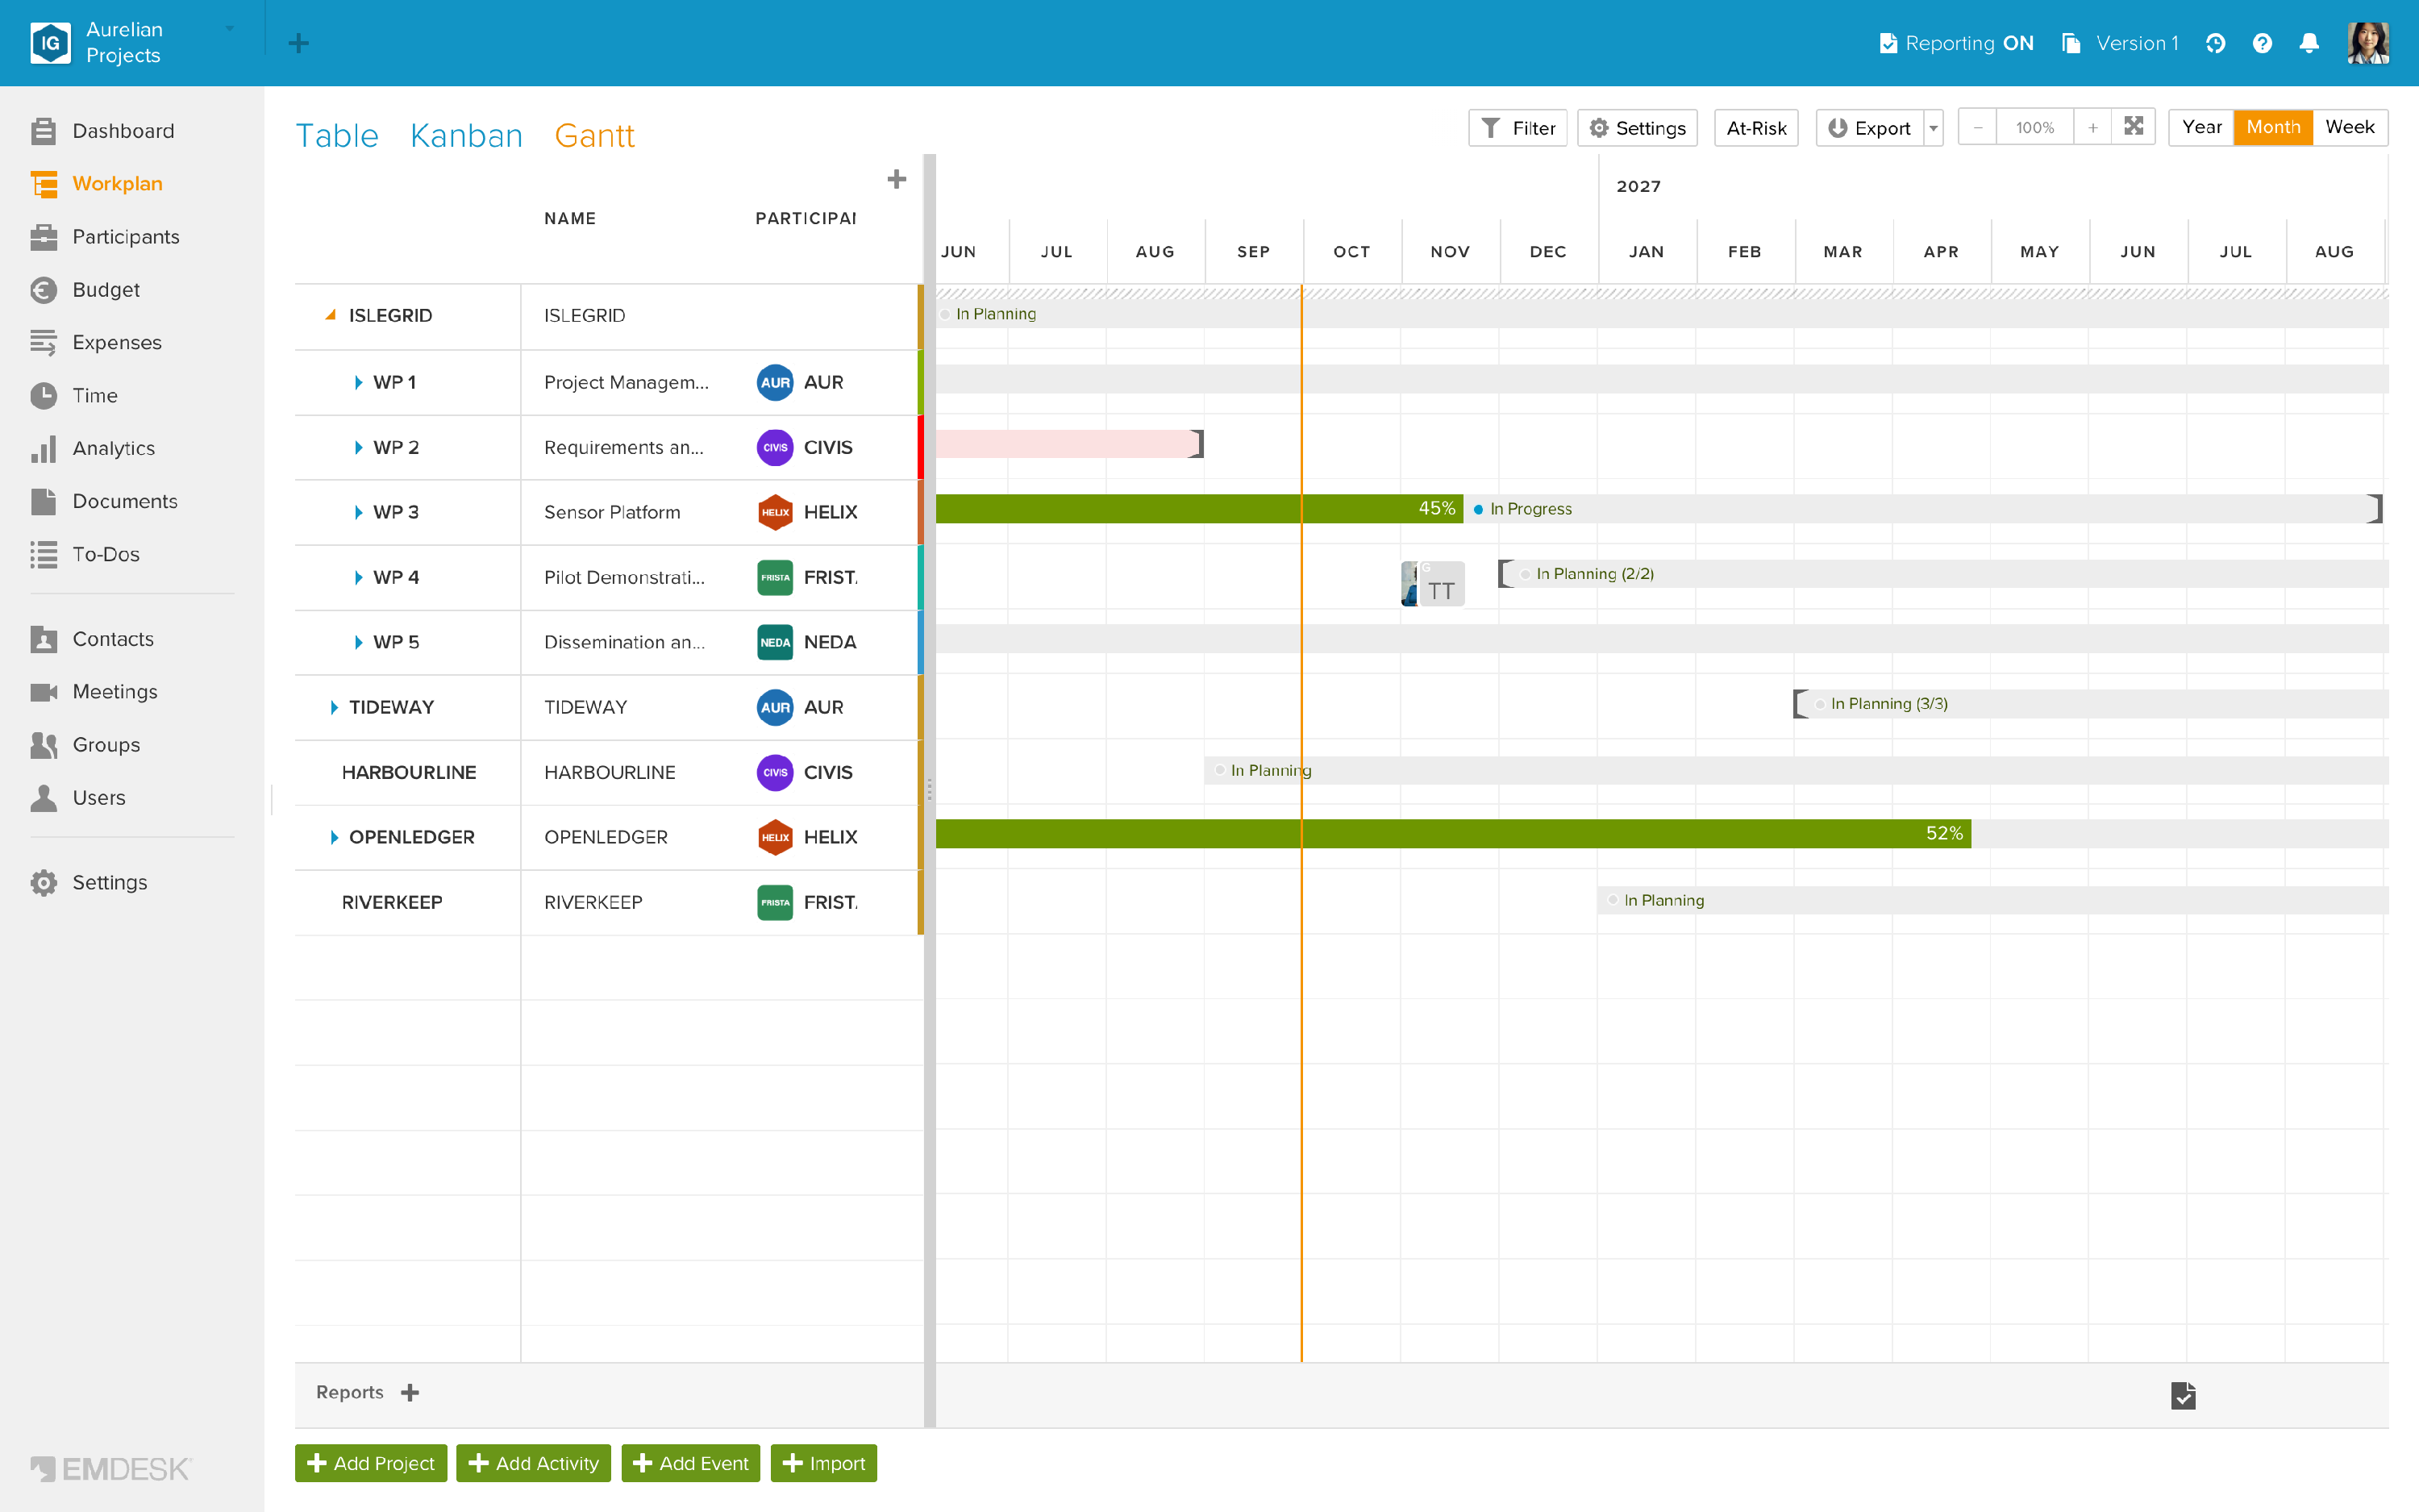Screen dimensions: 2419x1512
Task: Click the HARBOURLINE In Planning bar
Action: pyautogui.click(x=1797, y=770)
